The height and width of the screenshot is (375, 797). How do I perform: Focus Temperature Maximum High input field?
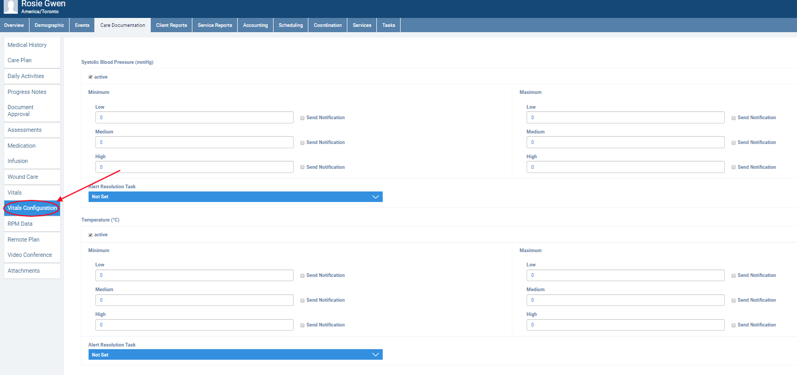click(x=625, y=325)
